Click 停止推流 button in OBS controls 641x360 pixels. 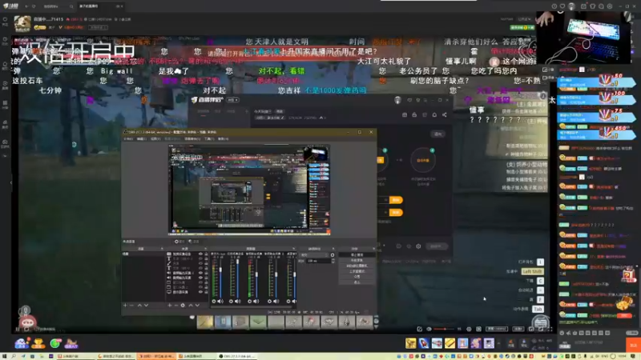[357, 254]
